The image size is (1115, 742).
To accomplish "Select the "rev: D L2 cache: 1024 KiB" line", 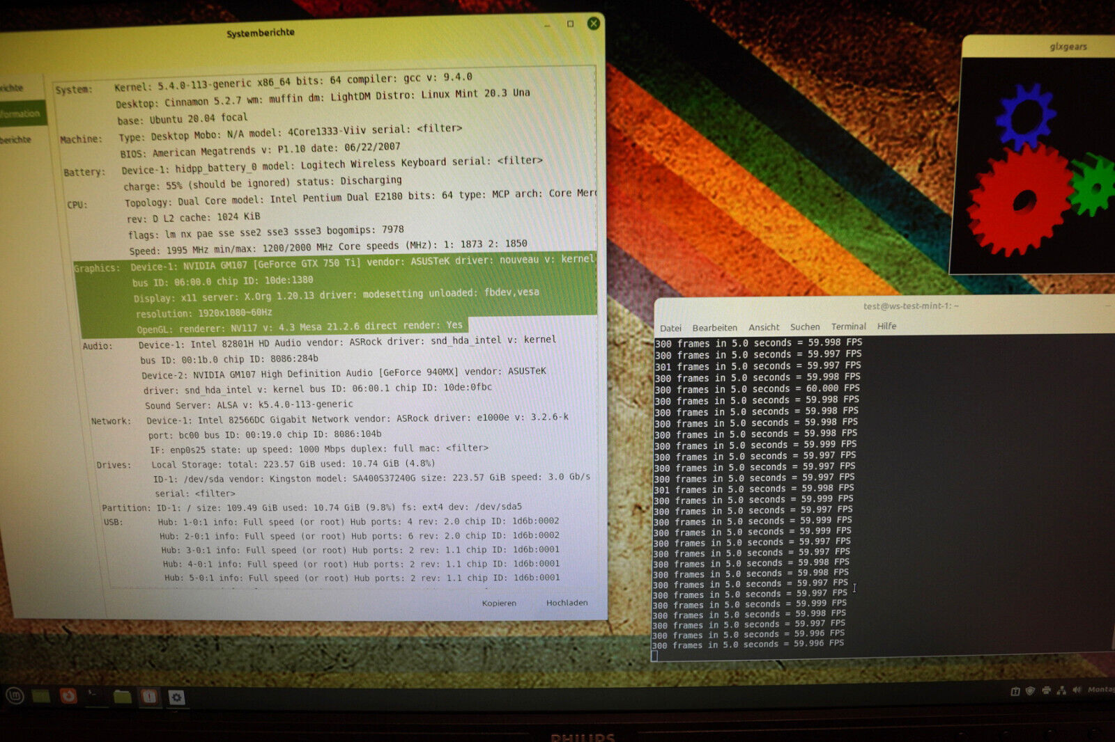I will [x=193, y=218].
